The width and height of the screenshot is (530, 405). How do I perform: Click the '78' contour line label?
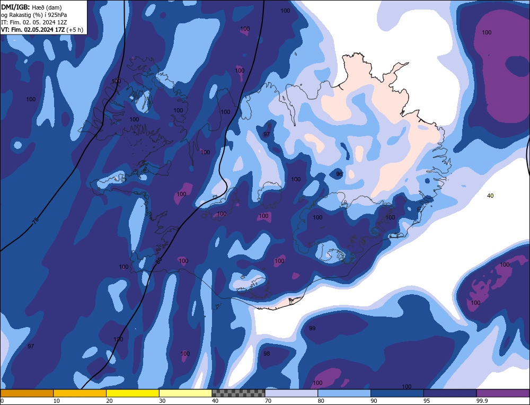(x=35, y=221)
